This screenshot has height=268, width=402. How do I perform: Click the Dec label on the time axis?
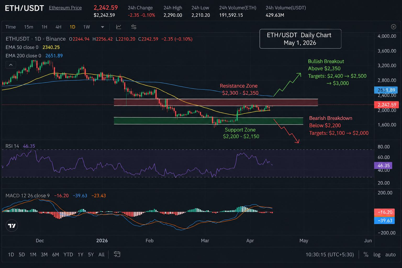coord(40,241)
